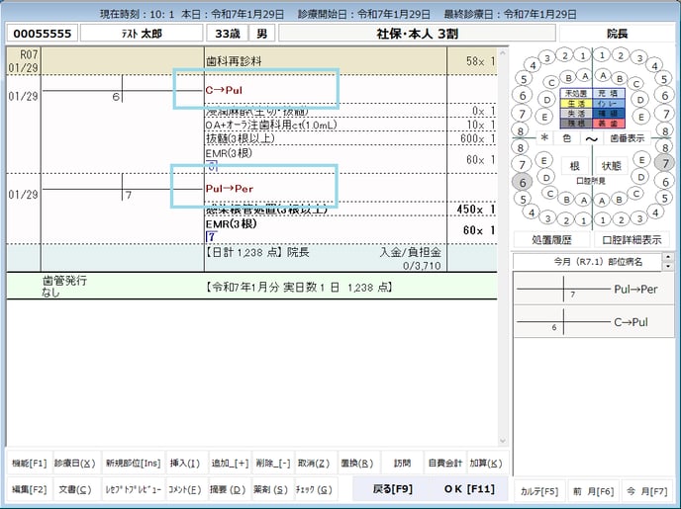Open the カルテ [F5] chart tab
681x509 pixels.
pyautogui.click(x=539, y=490)
